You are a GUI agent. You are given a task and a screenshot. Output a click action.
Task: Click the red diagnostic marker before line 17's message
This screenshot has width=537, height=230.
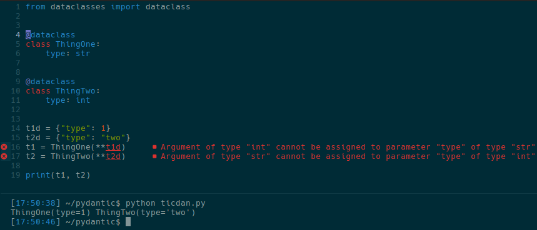pyautogui.click(x=154, y=156)
